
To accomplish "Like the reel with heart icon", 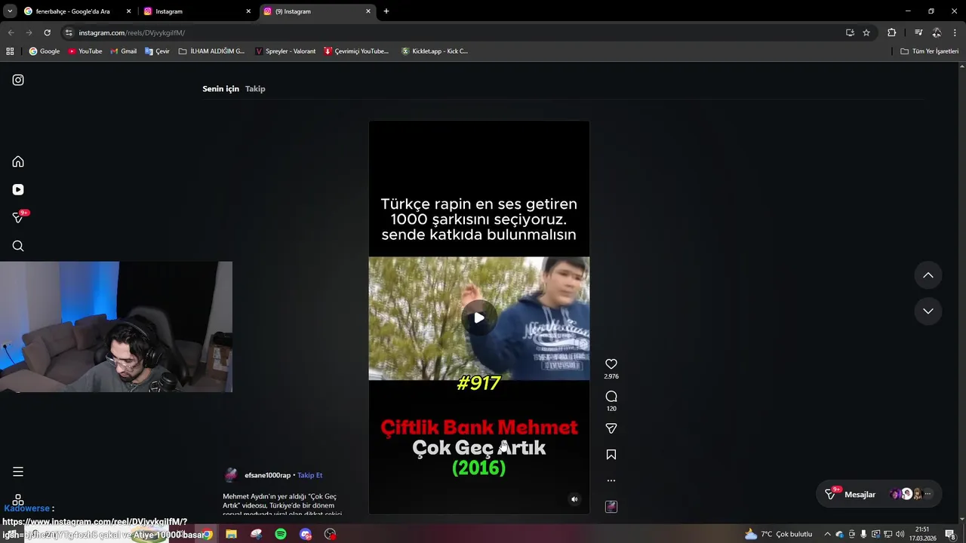I will tap(611, 364).
